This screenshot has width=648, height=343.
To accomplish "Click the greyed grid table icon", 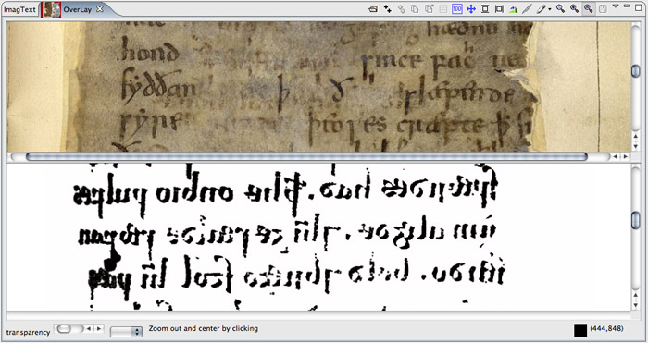I will (x=443, y=9).
